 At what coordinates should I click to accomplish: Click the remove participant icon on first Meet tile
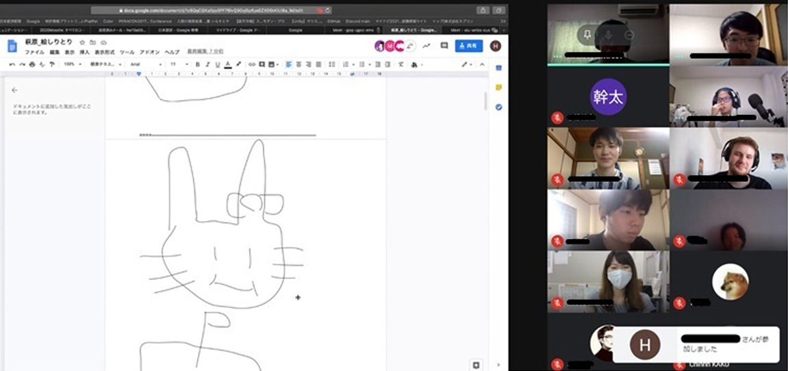click(629, 35)
